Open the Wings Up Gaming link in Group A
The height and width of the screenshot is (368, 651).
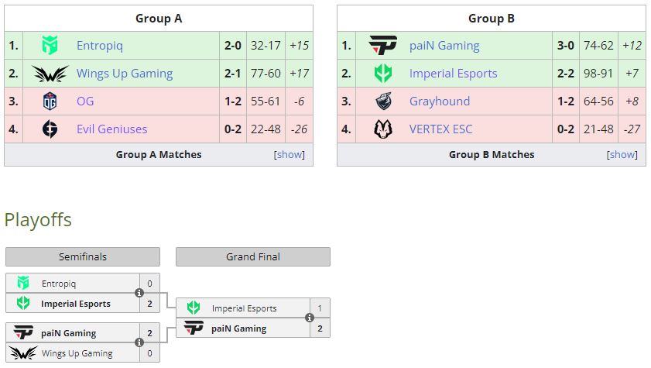point(125,74)
